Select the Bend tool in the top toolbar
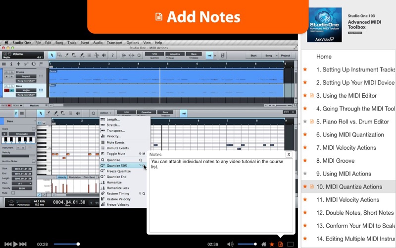The height and width of the screenshot is (248, 396). (x=97, y=55)
